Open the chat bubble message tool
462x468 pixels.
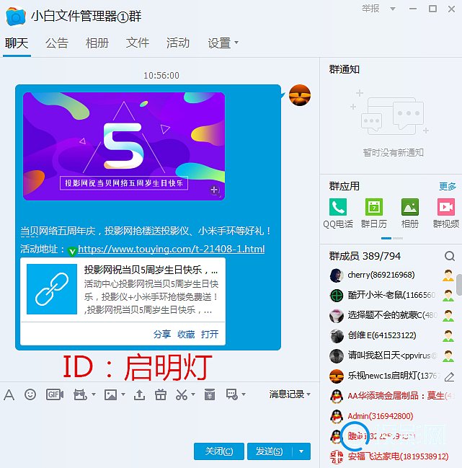[232, 394]
